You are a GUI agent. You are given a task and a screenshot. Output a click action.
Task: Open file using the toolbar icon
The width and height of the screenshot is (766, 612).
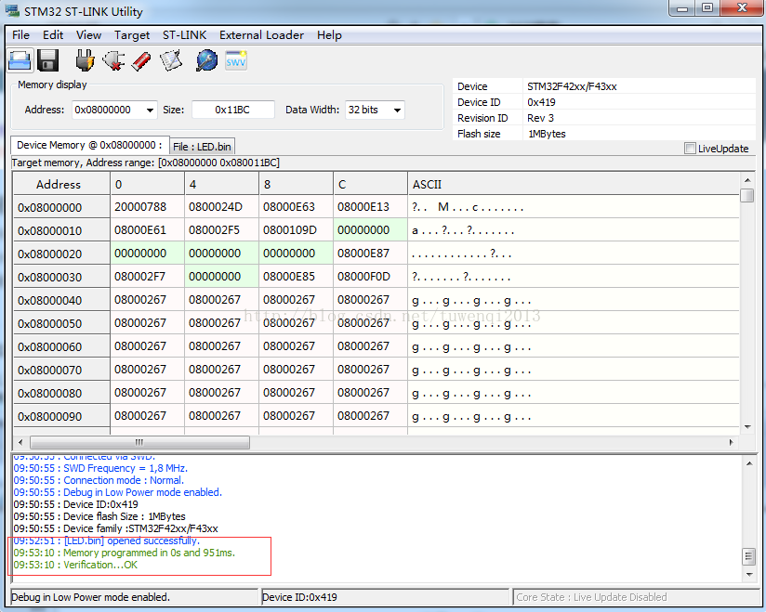pos(20,61)
